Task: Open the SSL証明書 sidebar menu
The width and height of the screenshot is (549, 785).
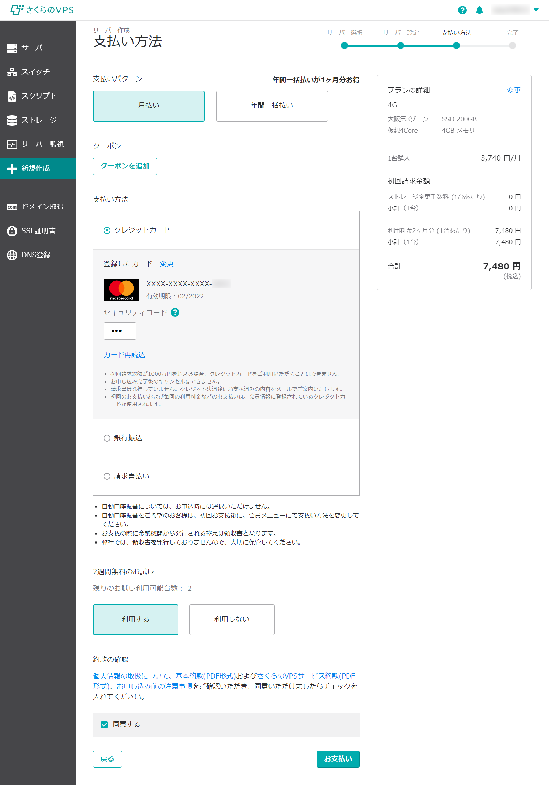Action: (x=38, y=231)
